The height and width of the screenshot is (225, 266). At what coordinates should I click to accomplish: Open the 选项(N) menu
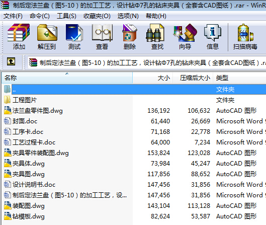tap(128, 16)
